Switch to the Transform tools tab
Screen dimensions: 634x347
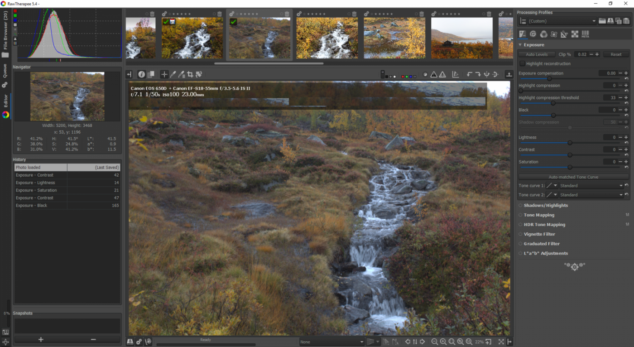click(x=564, y=34)
